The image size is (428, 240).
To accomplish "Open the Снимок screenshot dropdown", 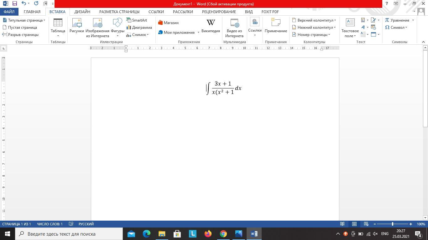I will pyautogui.click(x=138, y=34).
